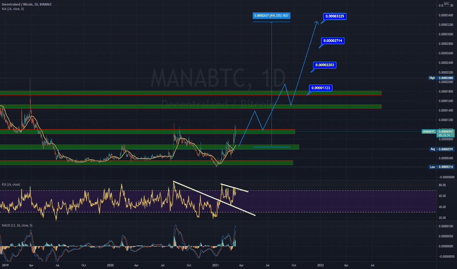Click the 0.00003225 target price label
The height and width of the screenshot is (269, 457).
coord(334,16)
